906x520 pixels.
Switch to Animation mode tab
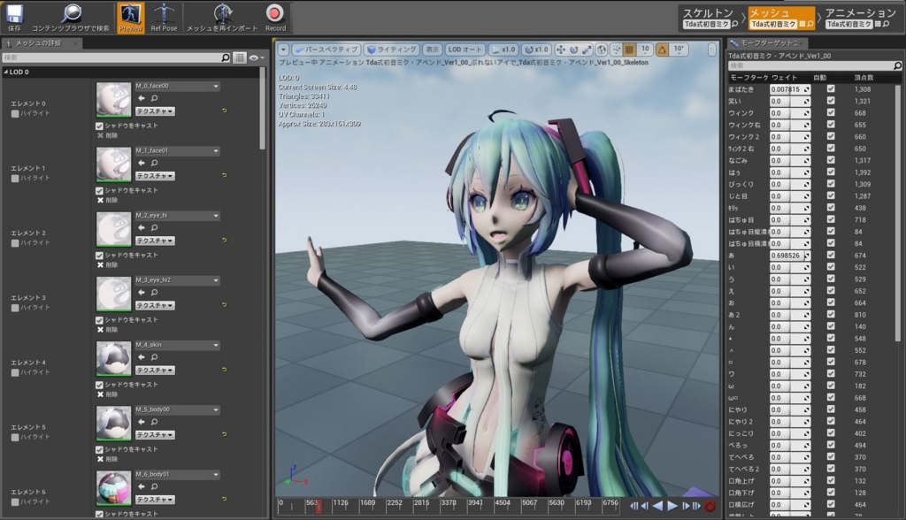point(859,18)
